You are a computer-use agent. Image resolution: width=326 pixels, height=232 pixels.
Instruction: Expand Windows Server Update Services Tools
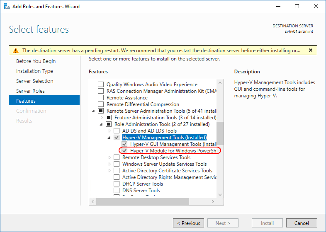point(109,164)
